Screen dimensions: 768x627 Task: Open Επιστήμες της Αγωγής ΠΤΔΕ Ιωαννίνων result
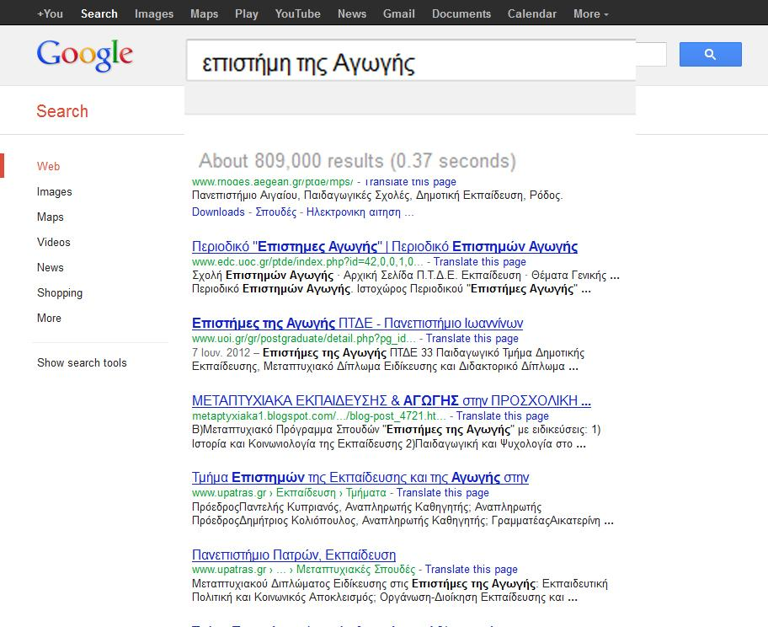[x=357, y=323]
